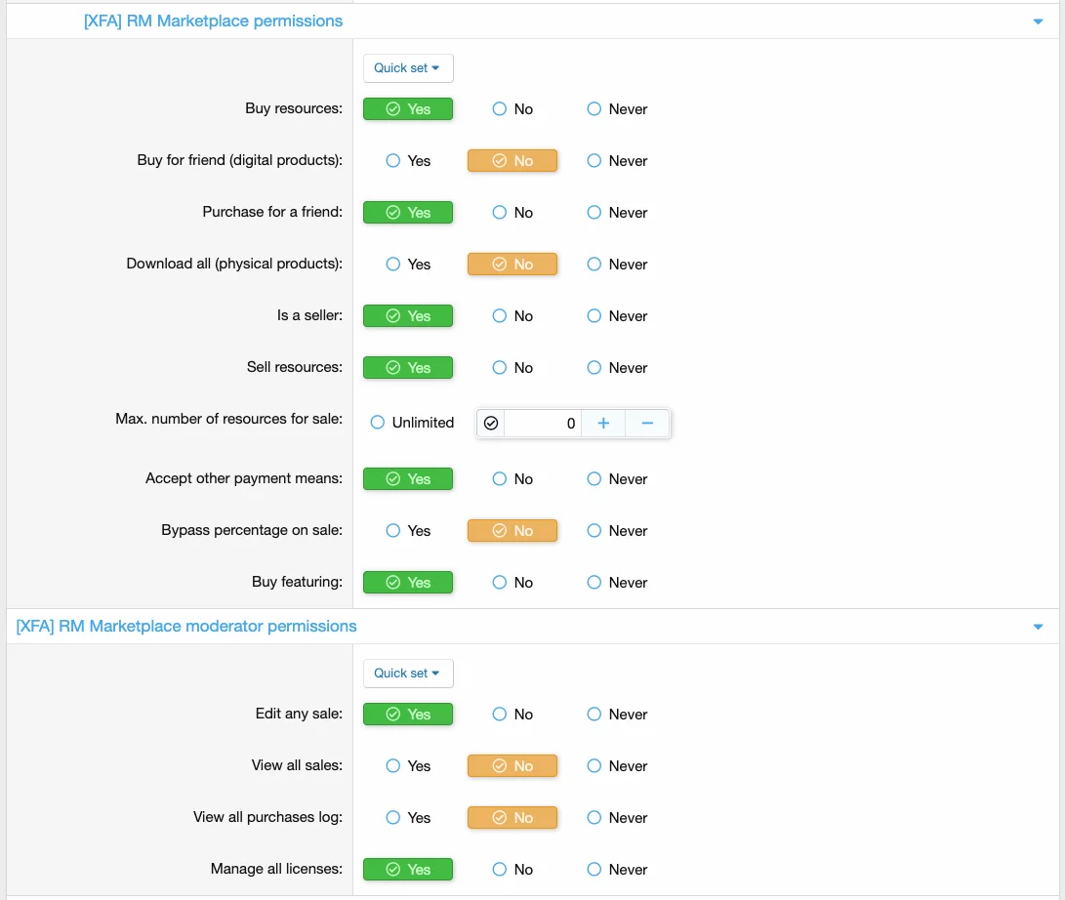Screen dimensions: 1065x900
Task: Collapse RM Marketplace moderator permissions arrow
Action: click(1038, 627)
